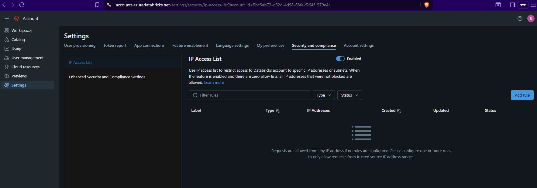The width and height of the screenshot is (537, 188).
Task: Switch to My preferences tab
Action: click(x=270, y=45)
